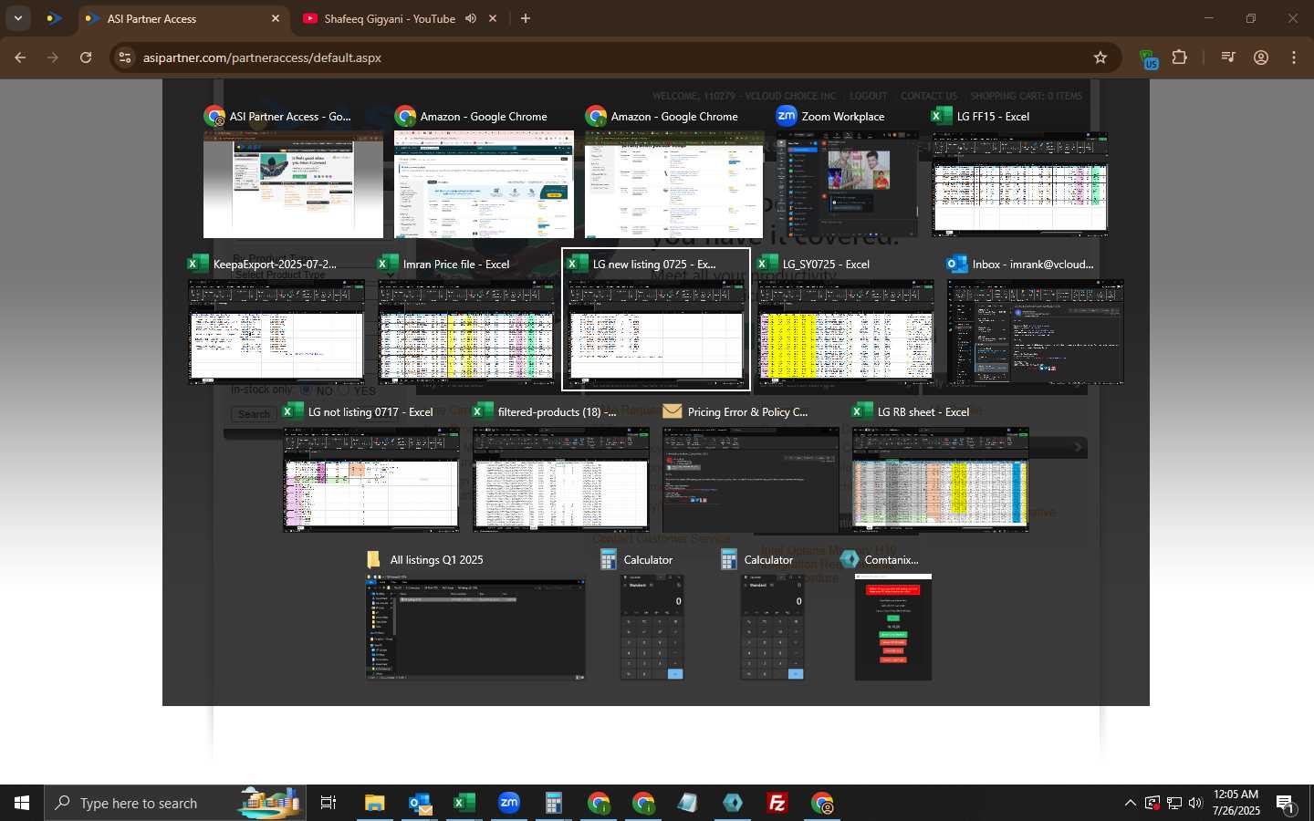
Task: Click the Type here to search box
Action: pos(175,803)
